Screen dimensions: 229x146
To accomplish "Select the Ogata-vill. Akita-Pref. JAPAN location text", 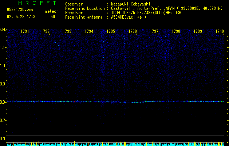I will pos(167,8).
